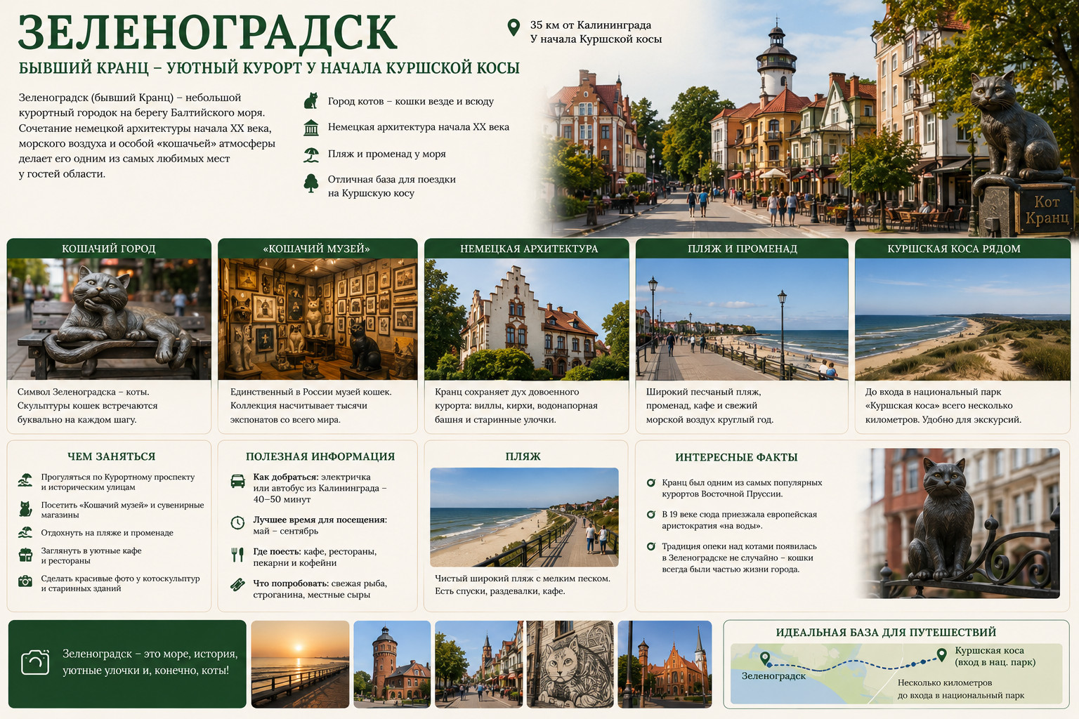Open the beach photo in the 'ПЛЯЖ' card
This screenshot has height=719, width=1079.
tap(524, 517)
